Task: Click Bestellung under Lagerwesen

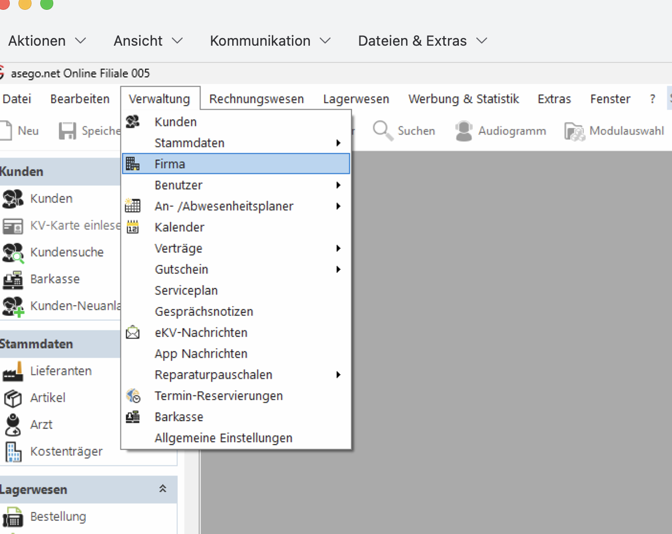Action: (58, 517)
